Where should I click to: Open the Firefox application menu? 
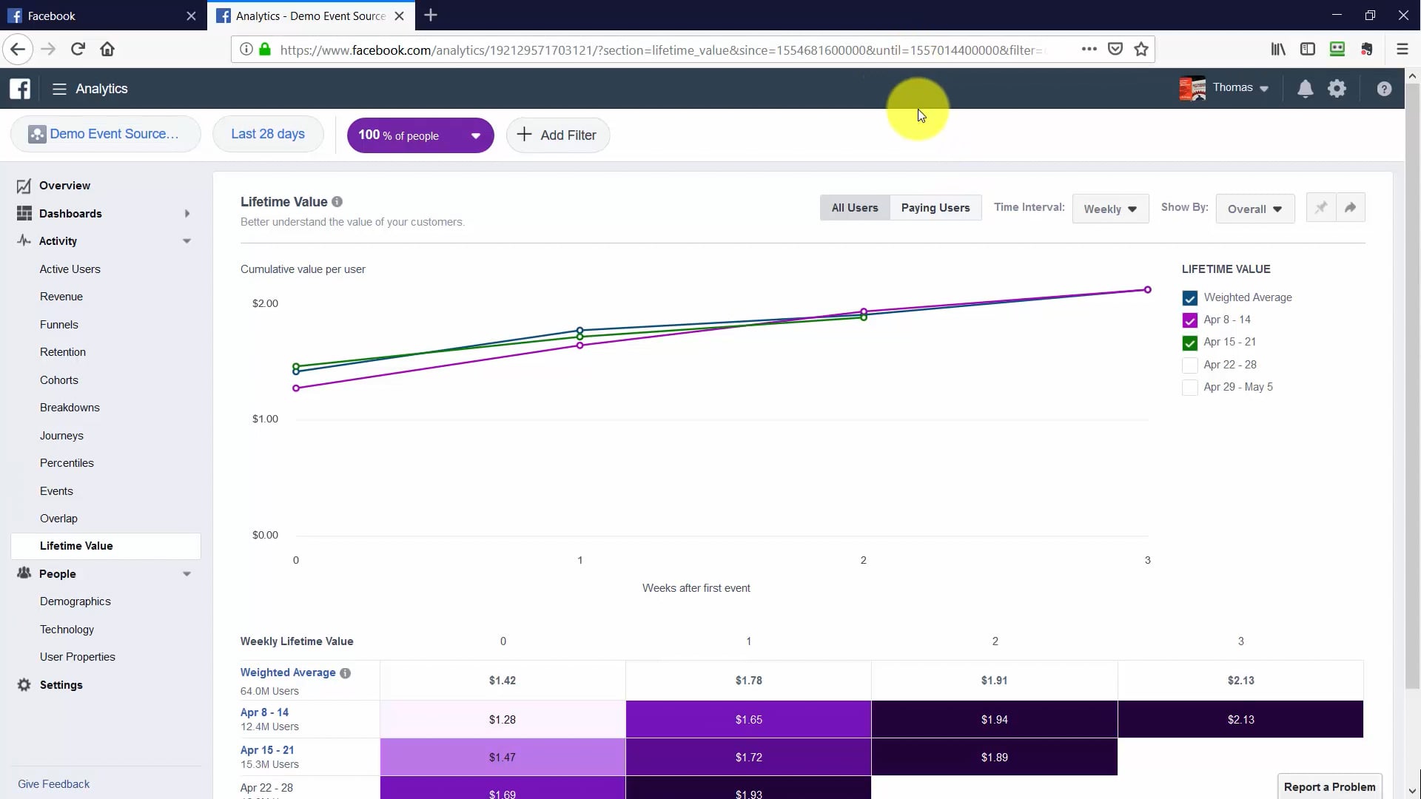[x=1402, y=50]
